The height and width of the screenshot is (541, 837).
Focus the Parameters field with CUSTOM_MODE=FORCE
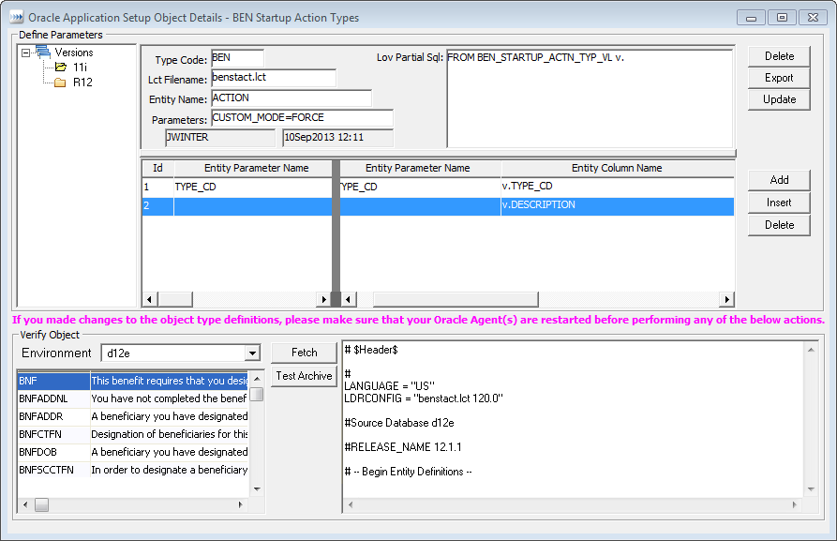click(x=302, y=117)
